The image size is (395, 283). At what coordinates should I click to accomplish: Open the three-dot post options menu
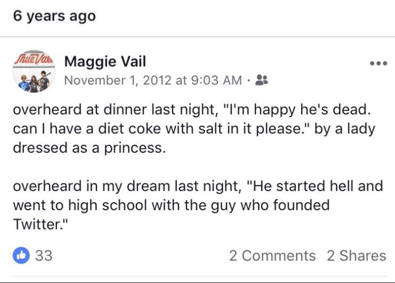click(378, 64)
